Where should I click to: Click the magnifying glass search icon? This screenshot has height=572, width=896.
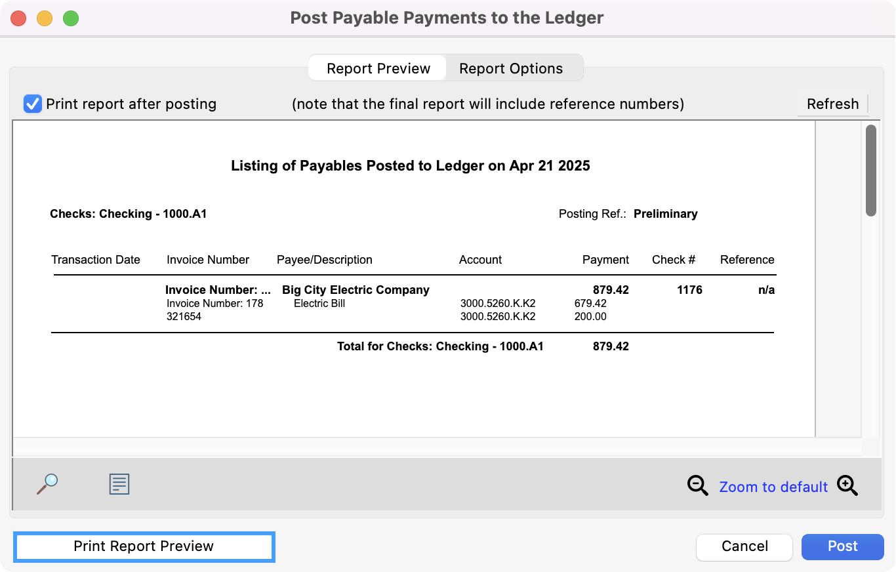click(47, 485)
